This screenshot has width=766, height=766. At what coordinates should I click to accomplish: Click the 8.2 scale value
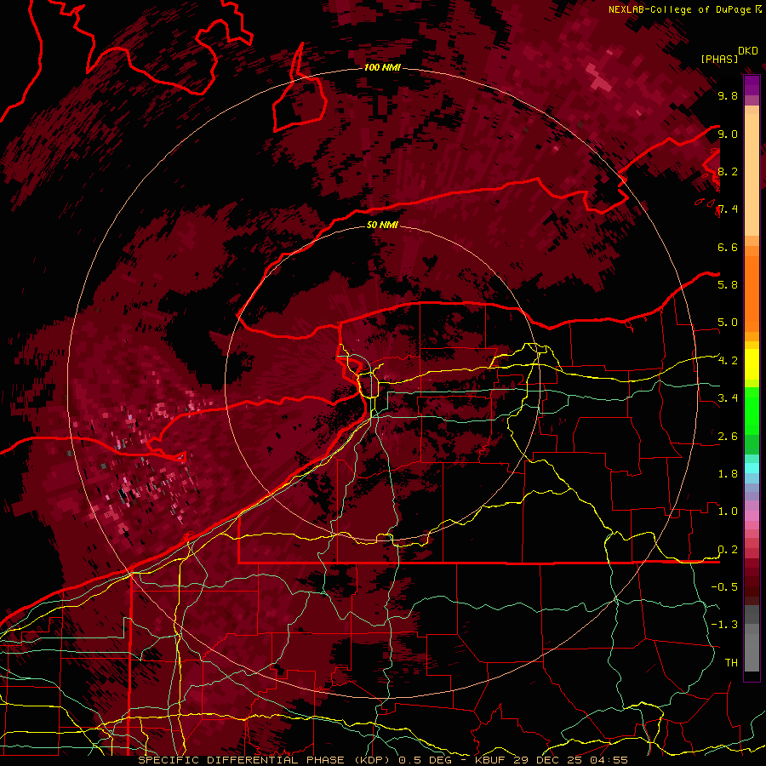coord(728,171)
